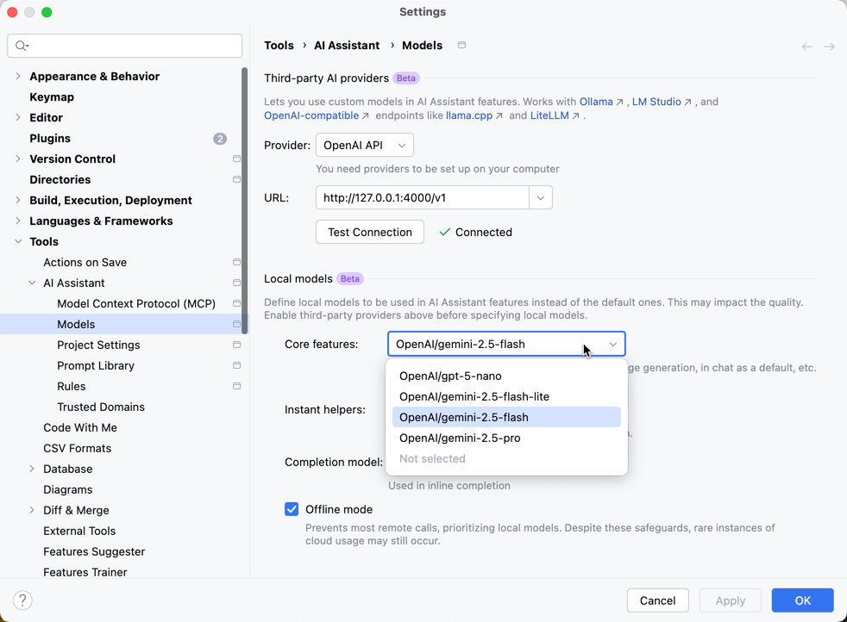Click the Apply button
The width and height of the screenshot is (847, 622).
click(x=731, y=600)
